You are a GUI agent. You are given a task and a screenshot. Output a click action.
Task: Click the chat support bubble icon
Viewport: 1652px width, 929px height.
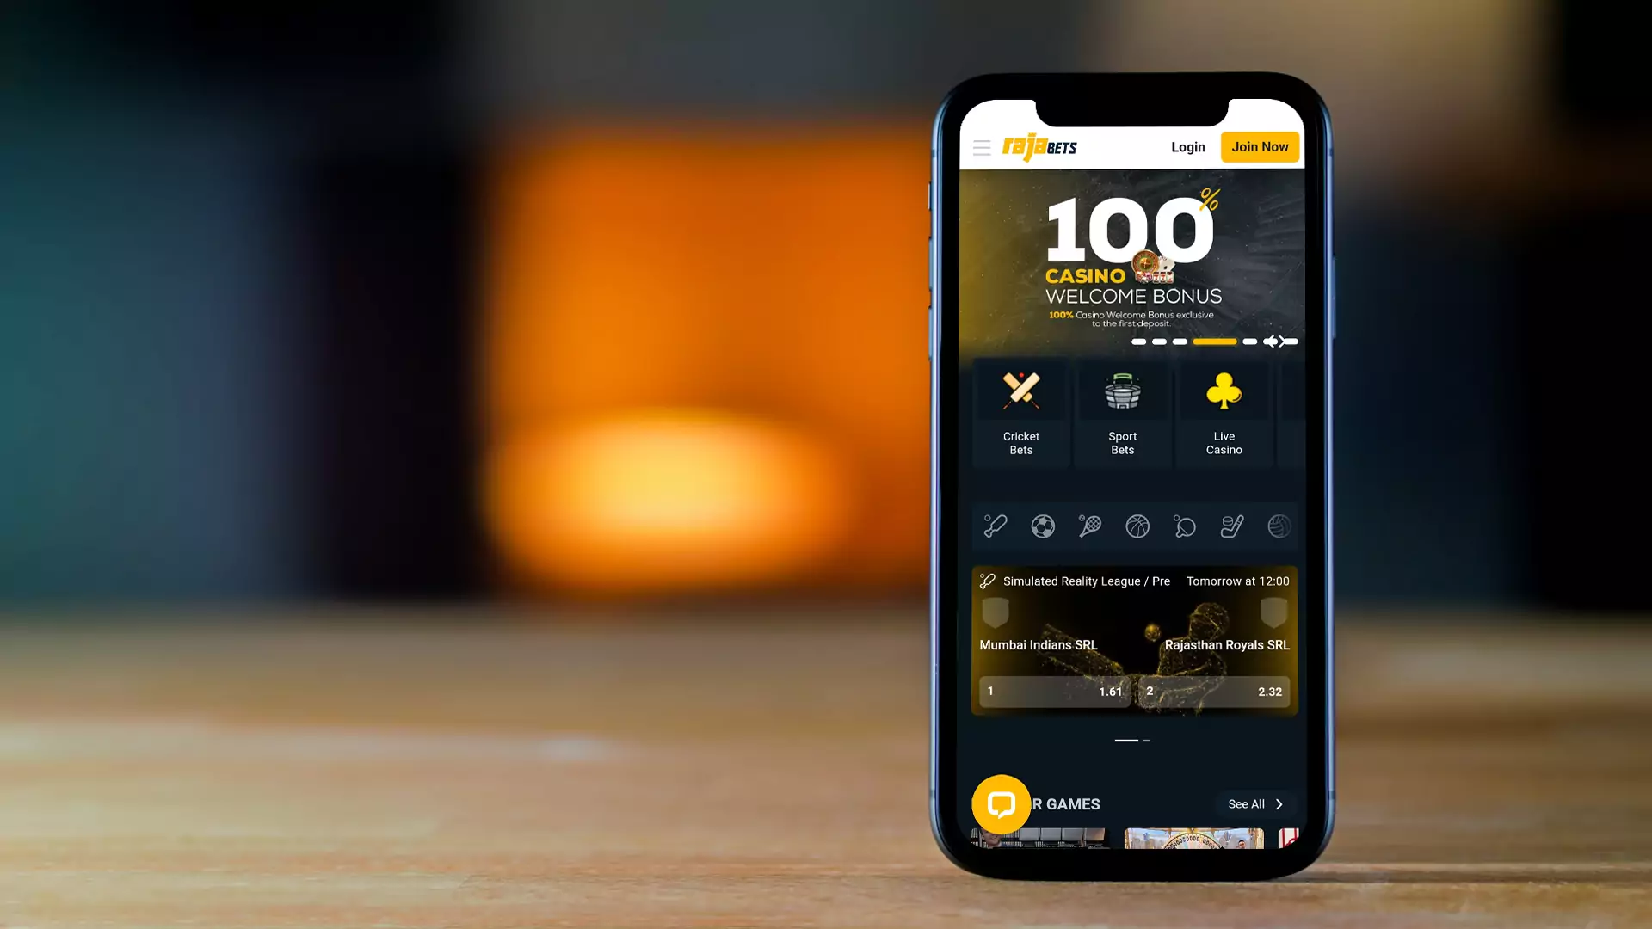1000,804
